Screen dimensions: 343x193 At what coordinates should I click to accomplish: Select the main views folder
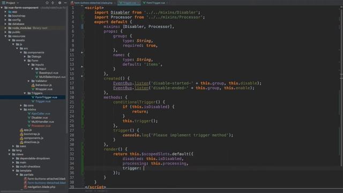[23, 162]
